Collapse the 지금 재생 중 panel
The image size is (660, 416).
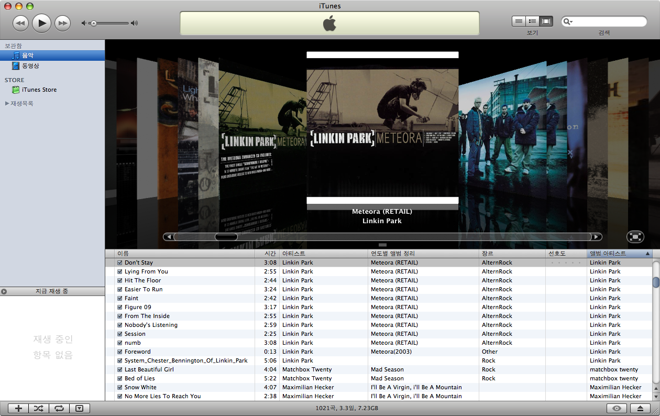4,291
